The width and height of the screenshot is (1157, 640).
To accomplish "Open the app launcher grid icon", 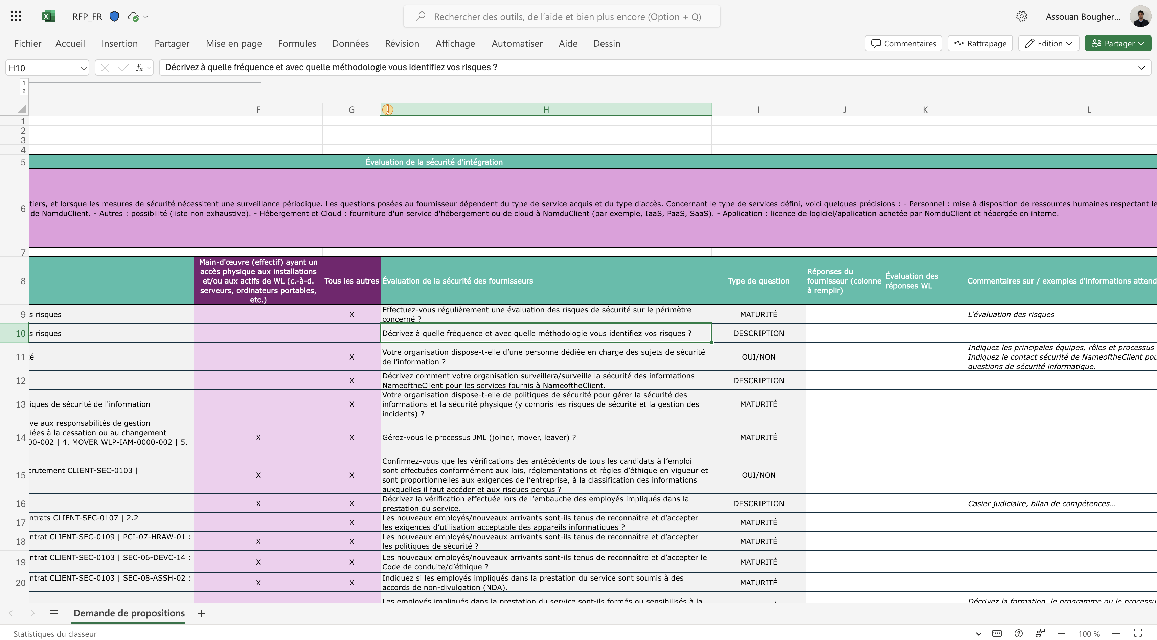I will pyautogui.click(x=16, y=16).
